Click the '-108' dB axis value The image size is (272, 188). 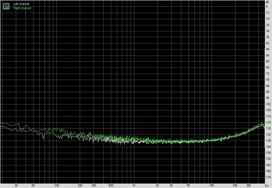(268, 110)
